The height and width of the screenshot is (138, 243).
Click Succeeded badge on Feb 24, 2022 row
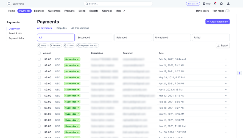(x=72, y=59)
